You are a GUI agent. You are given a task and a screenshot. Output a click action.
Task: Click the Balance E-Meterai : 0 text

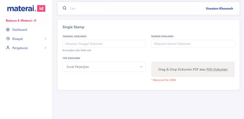pyautogui.click(x=21, y=20)
